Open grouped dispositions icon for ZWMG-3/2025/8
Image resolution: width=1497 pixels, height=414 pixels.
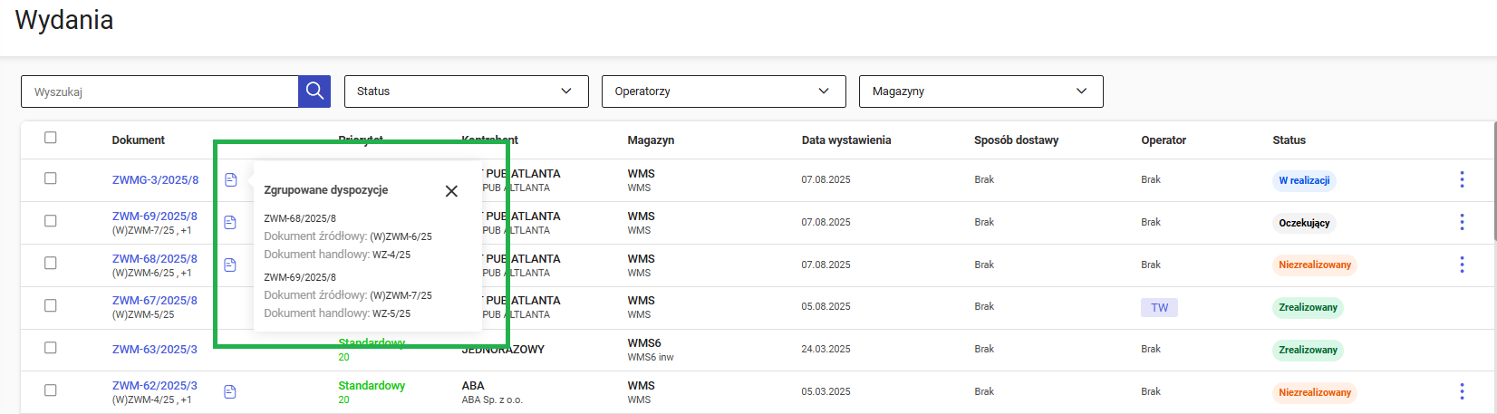pos(230,180)
